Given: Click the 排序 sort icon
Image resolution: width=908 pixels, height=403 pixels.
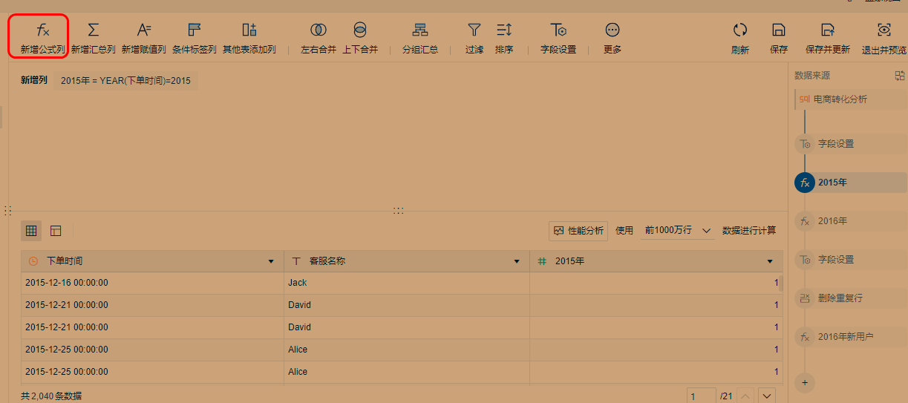Looking at the screenshot, I should 504,30.
